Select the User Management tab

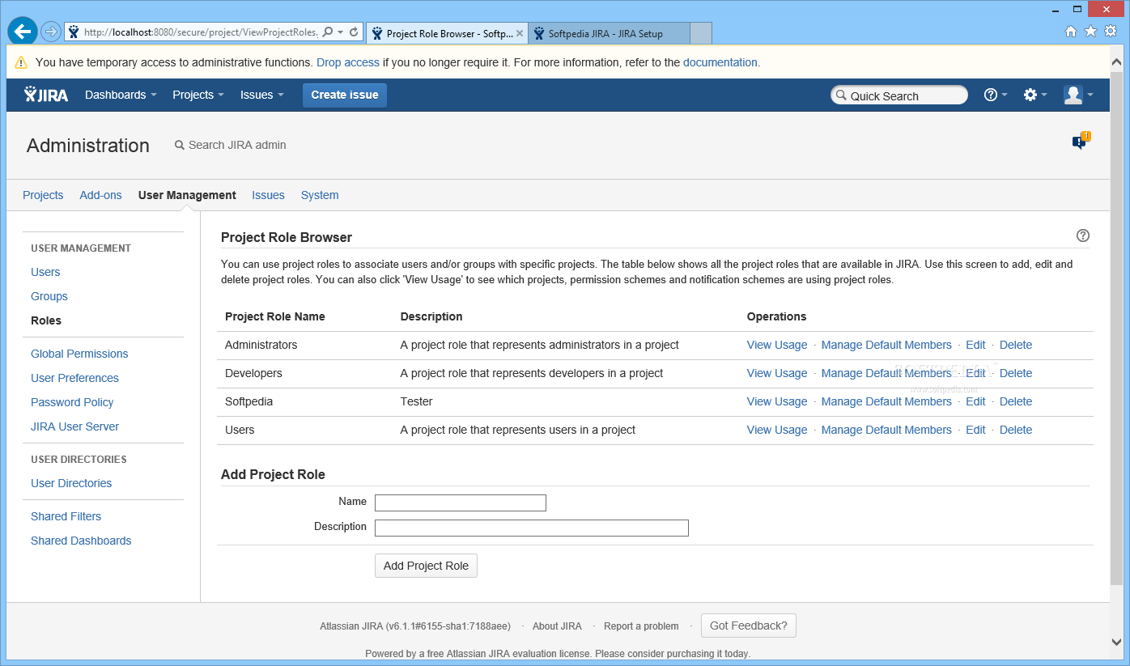[187, 195]
